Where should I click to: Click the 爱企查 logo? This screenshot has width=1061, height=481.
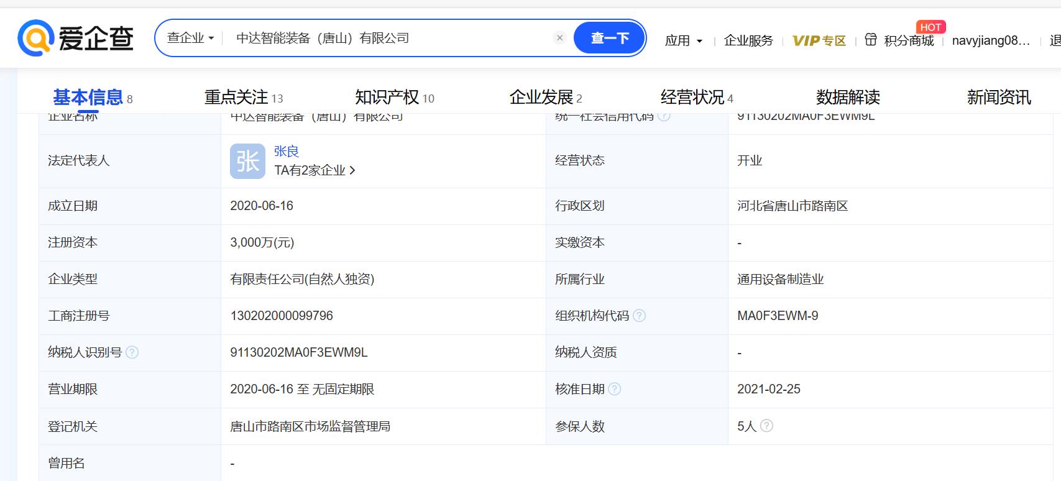point(76,38)
